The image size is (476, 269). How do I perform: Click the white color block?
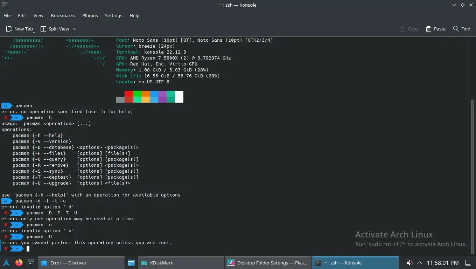pyautogui.click(x=179, y=97)
